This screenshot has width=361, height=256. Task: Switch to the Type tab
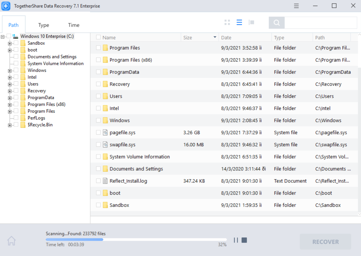(x=44, y=25)
